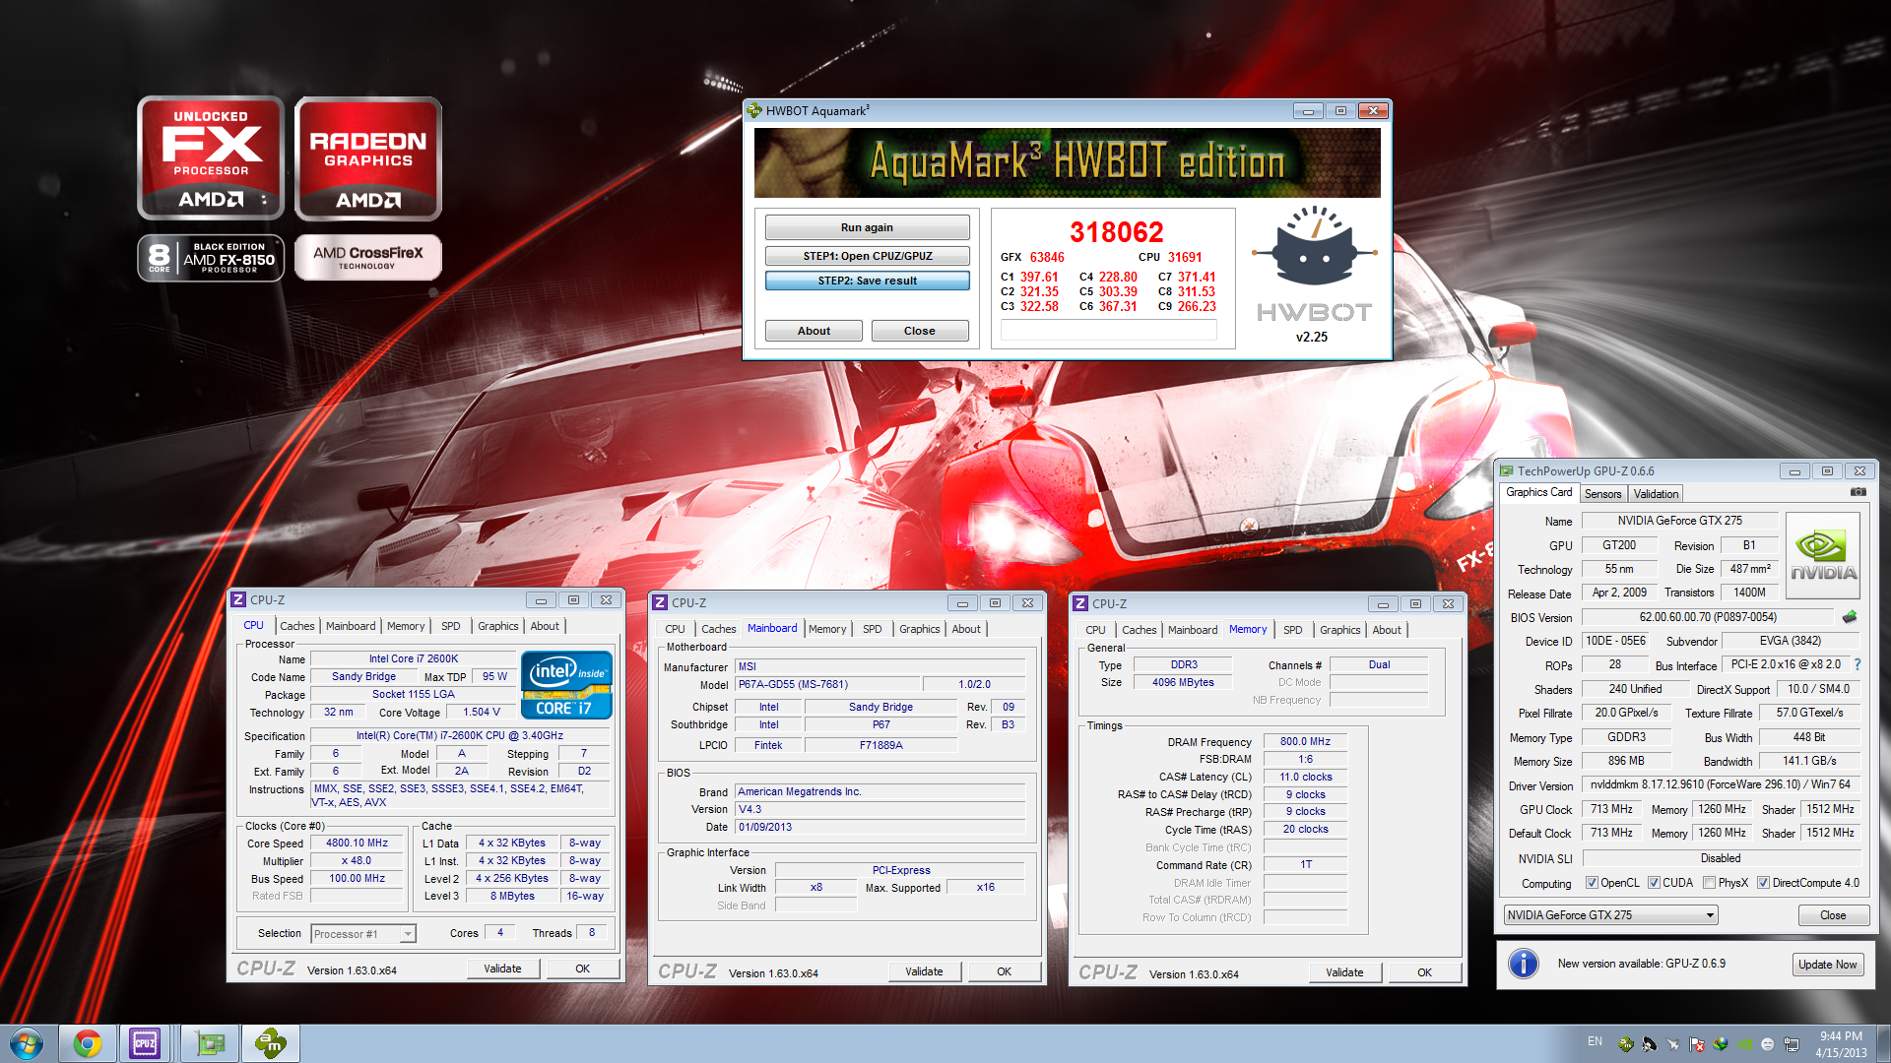
Task: Toggle the PhysX checkbox in GPU-Z
Action: click(x=1709, y=883)
